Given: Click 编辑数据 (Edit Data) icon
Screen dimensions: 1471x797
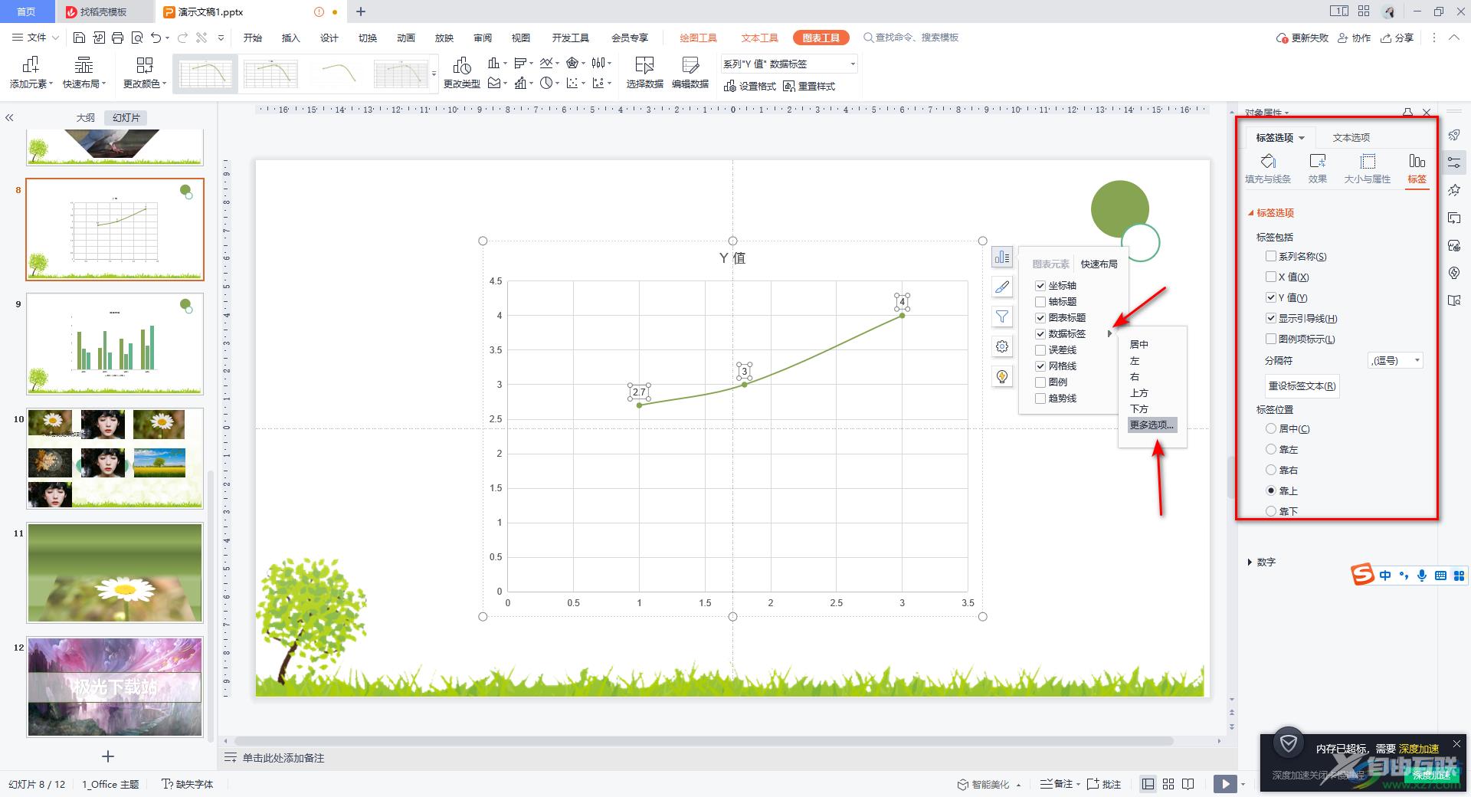Looking at the screenshot, I should (690, 74).
